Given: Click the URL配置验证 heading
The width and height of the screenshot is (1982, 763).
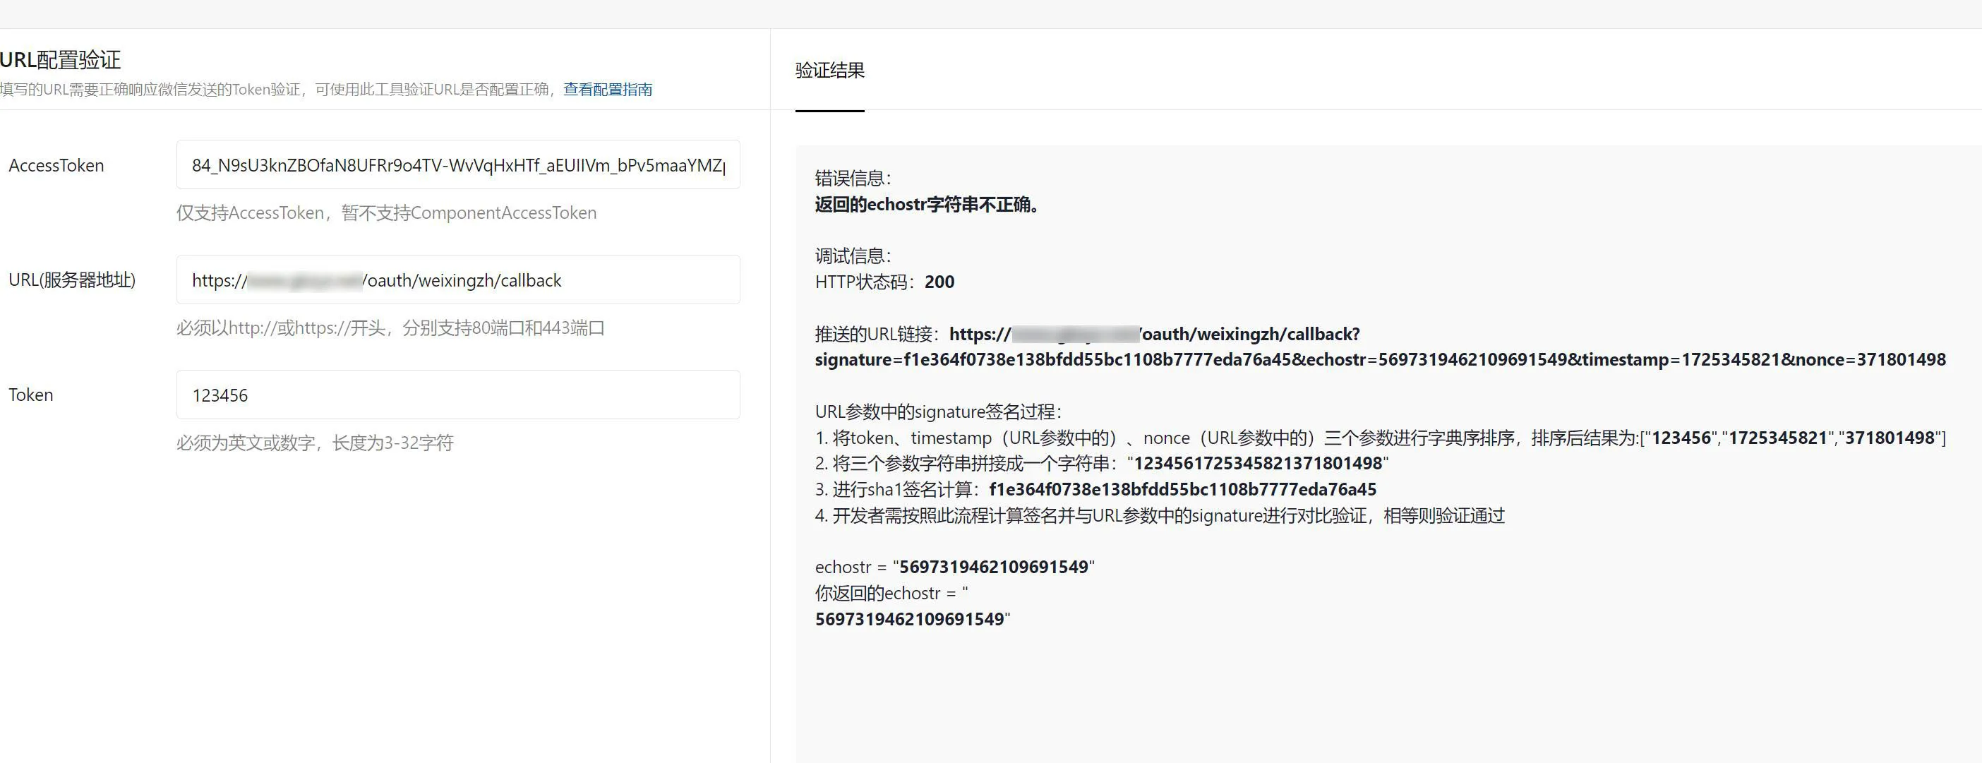Looking at the screenshot, I should click(x=60, y=59).
